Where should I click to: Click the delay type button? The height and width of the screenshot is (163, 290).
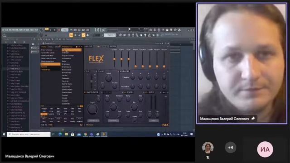[x=113, y=120]
